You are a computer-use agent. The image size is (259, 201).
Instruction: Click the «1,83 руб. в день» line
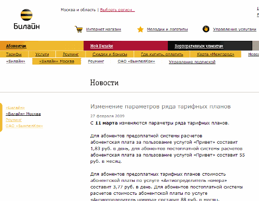tap(166, 149)
